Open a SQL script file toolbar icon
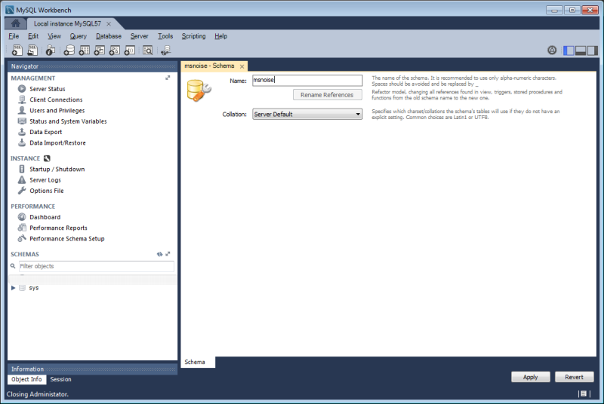 [32, 50]
